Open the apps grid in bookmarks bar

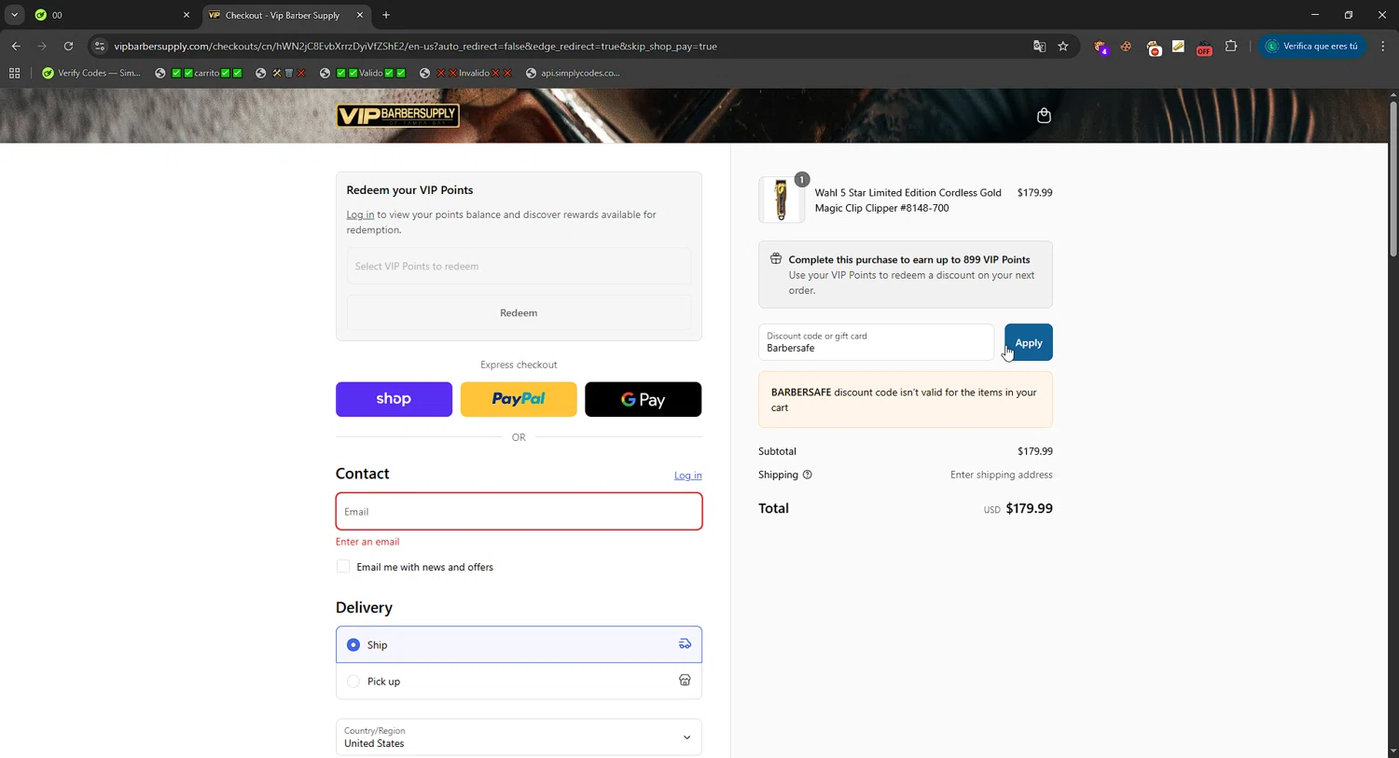[14, 73]
